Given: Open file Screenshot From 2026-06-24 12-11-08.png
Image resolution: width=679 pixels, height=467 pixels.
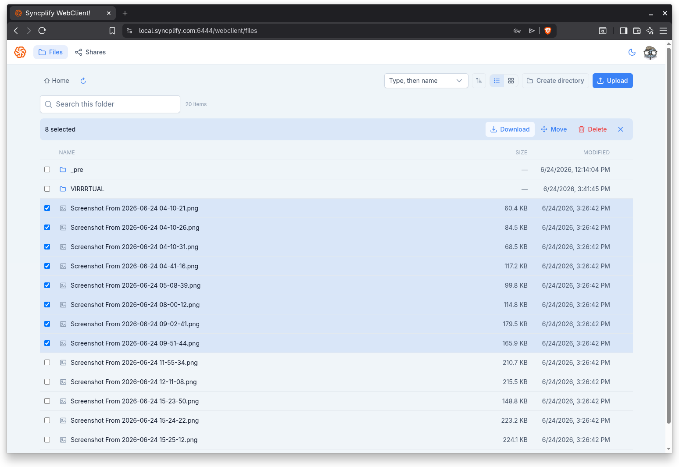Looking at the screenshot, I should (x=133, y=382).
